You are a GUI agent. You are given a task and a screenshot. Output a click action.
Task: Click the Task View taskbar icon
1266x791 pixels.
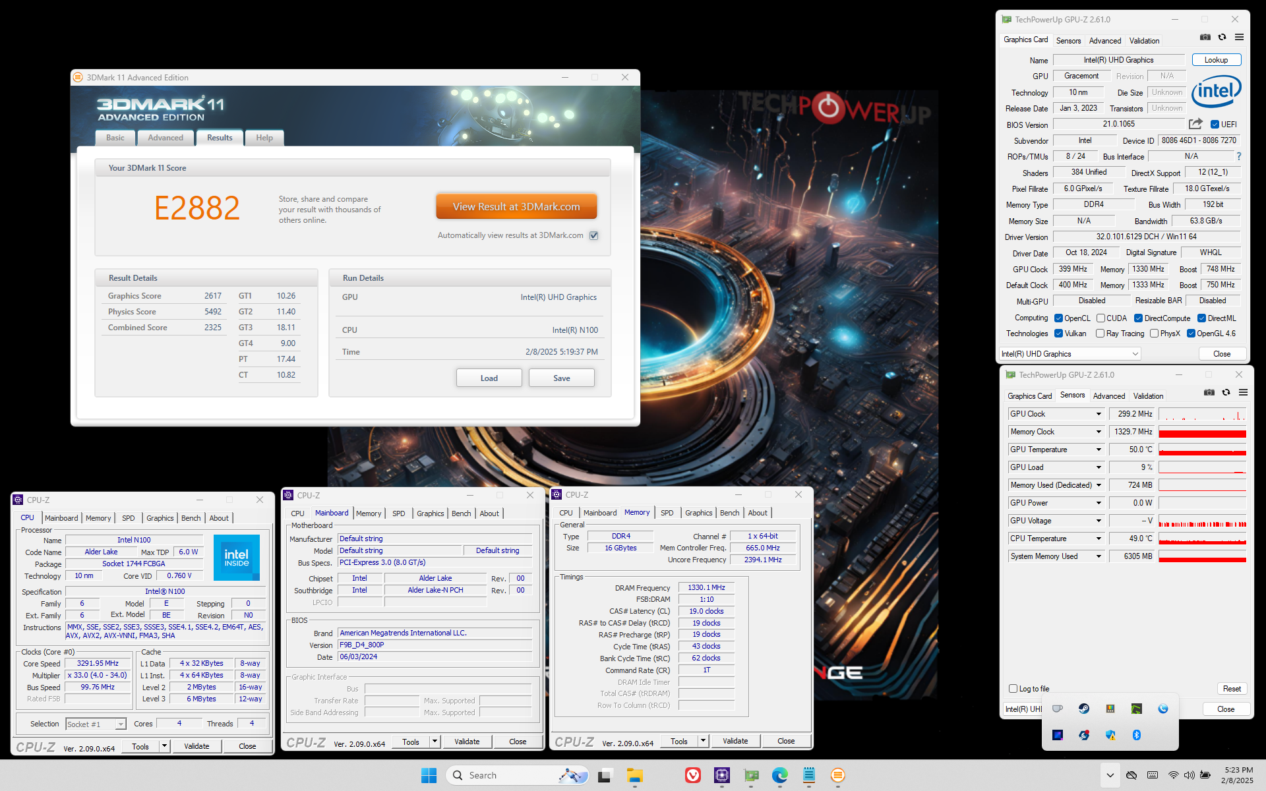coord(605,775)
